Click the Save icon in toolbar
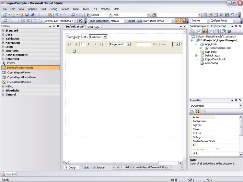 click(x=27, y=15)
